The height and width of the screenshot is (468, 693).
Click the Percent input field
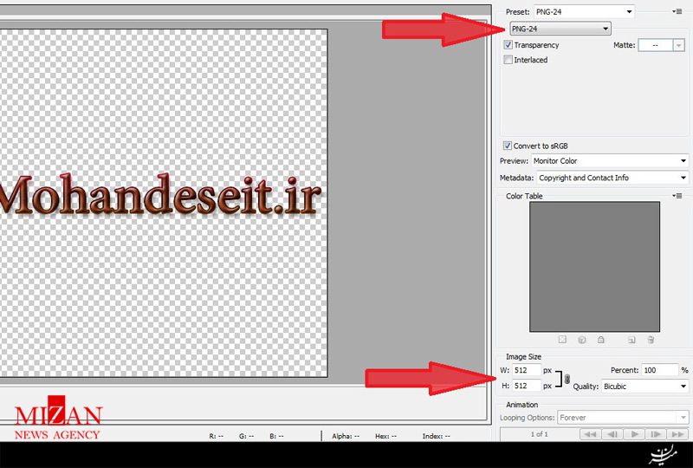click(660, 370)
